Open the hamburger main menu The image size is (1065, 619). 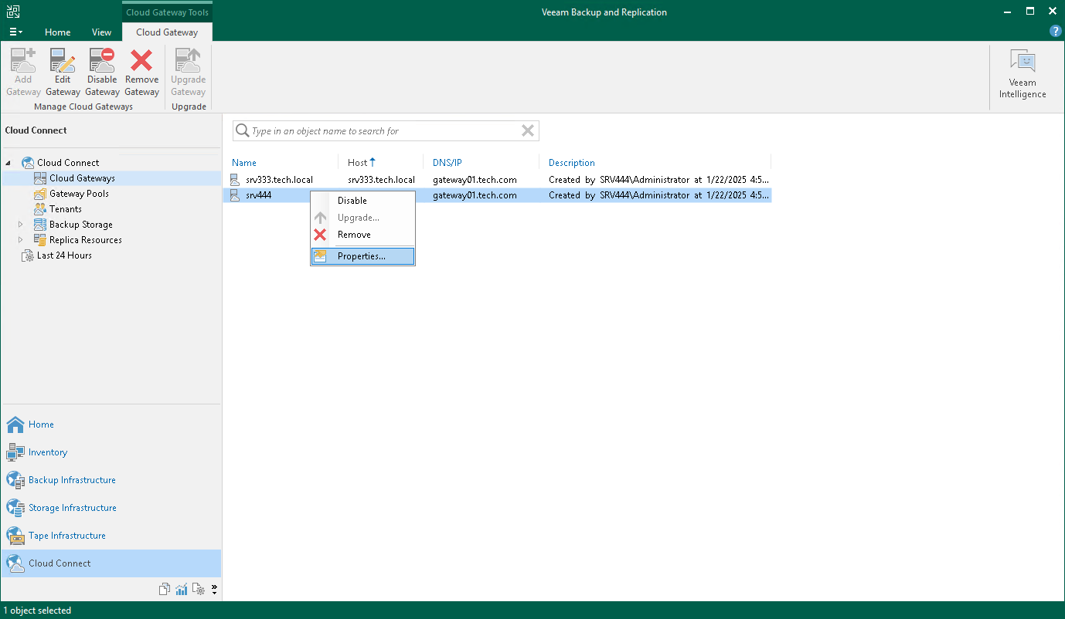[x=15, y=32]
